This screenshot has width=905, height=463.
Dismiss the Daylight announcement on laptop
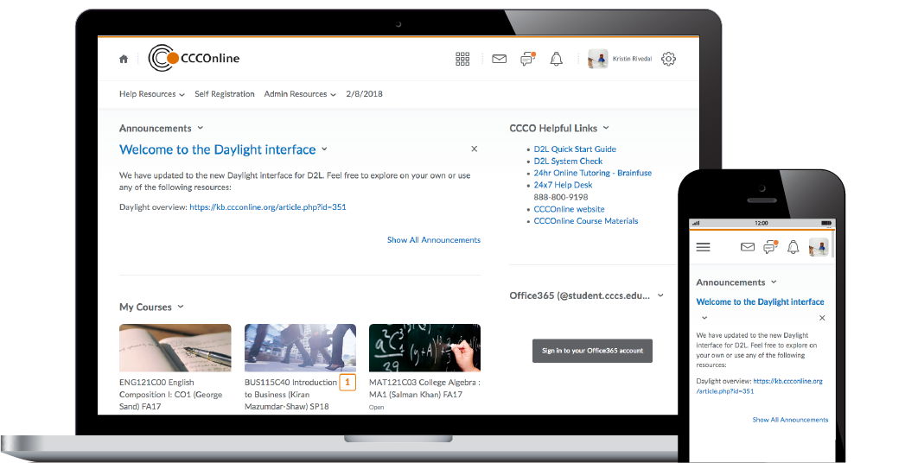tap(475, 149)
